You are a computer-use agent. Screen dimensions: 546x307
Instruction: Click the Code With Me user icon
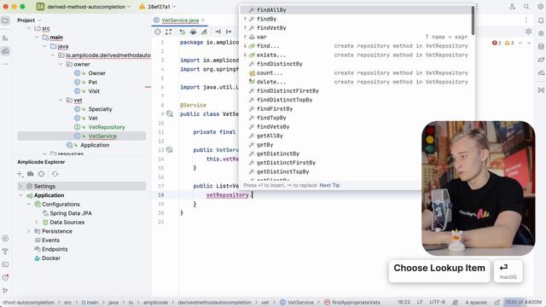[x=512, y=7]
